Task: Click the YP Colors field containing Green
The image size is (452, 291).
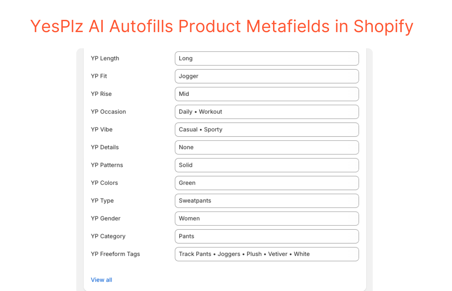Action: point(266,183)
